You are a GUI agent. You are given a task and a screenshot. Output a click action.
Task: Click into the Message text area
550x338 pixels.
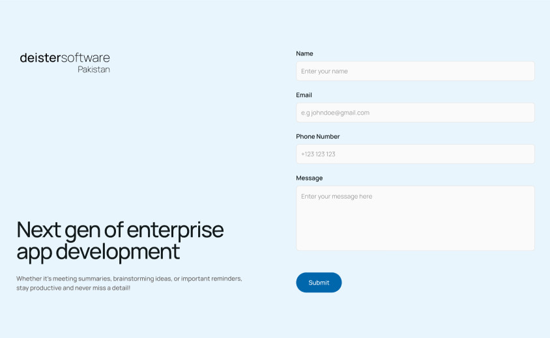pos(415,218)
